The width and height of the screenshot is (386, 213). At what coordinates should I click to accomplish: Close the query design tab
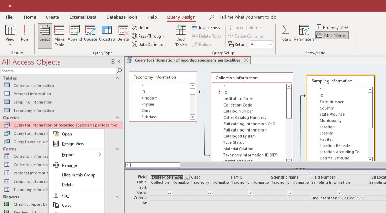(246, 60)
